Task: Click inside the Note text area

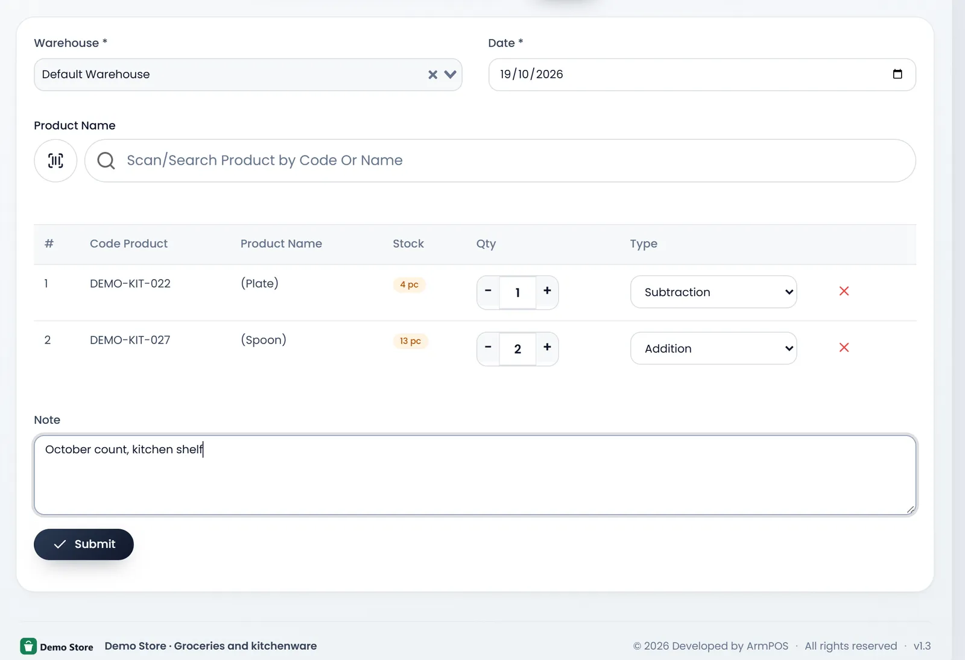Action: [x=475, y=475]
